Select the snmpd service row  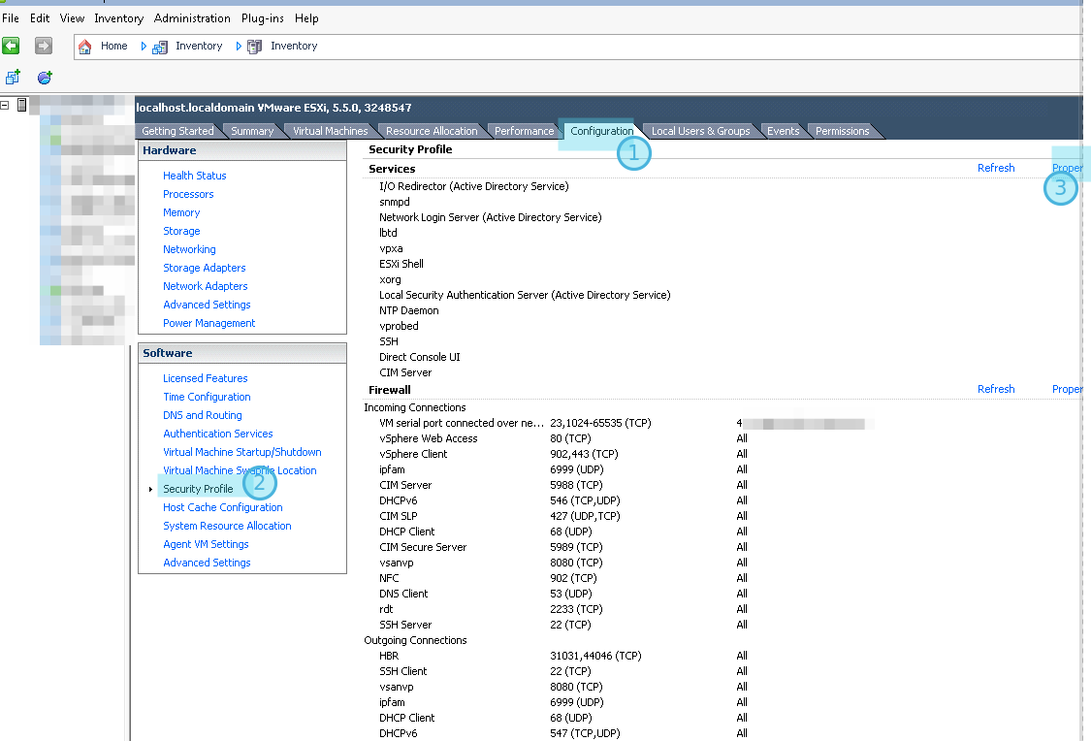click(x=394, y=202)
